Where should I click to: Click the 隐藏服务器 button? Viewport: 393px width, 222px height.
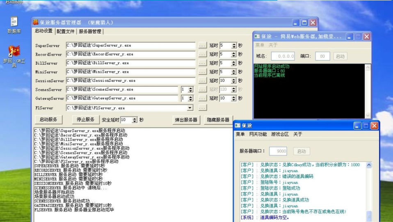coord(218,120)
